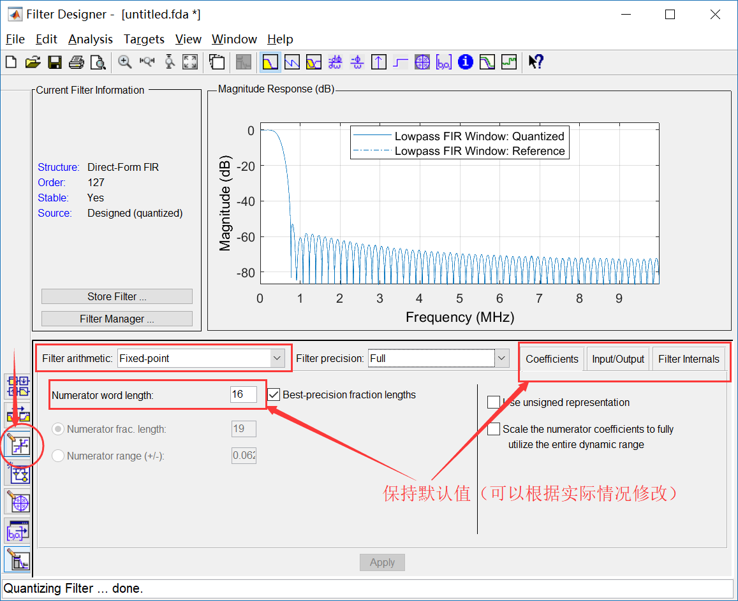The width and height of the screenshot is (738, 601).
Task: Select Numerator frac. length radio button
Action: 58,429
